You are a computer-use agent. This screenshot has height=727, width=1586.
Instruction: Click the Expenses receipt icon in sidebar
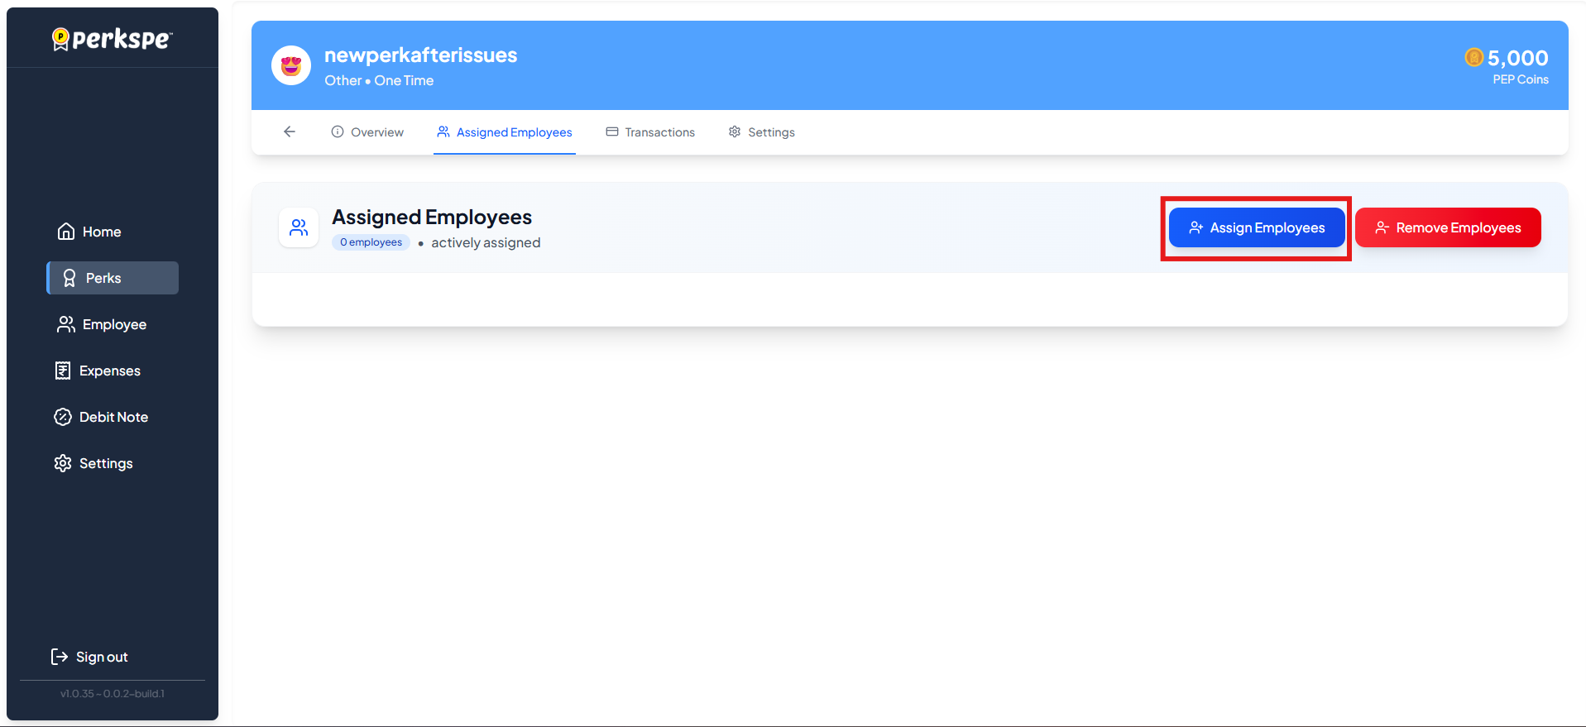[x=63, y=371]
